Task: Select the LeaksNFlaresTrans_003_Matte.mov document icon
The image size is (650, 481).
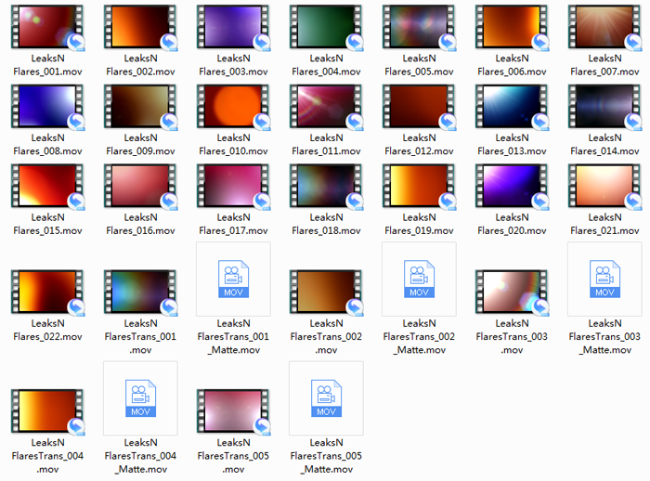Action: point(604,279)
